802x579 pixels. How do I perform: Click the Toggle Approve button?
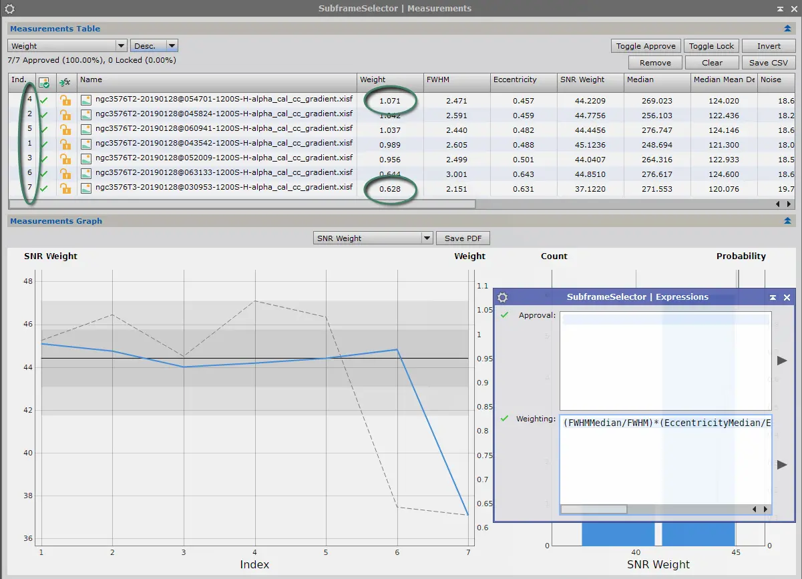coord(646,46)
